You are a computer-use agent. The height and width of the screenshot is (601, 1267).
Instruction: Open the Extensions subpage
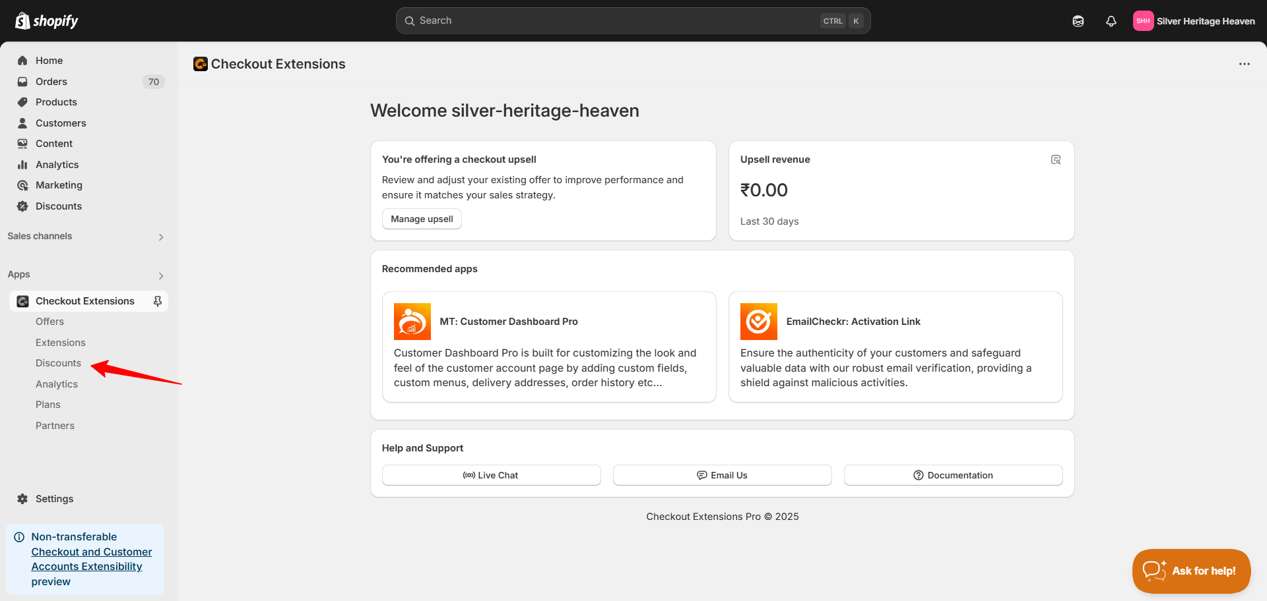click(61, 343)
